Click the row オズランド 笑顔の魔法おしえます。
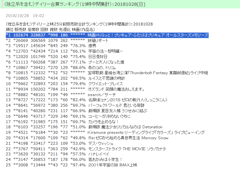This screenshot has height=187, width=240. [75, 89]
